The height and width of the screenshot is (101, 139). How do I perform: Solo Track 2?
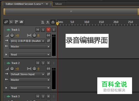[43, 63]
